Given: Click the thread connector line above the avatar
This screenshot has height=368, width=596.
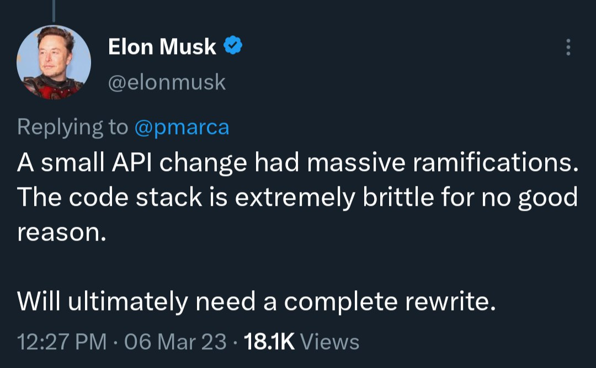Looking at the screenshot, I should (54, 10).
